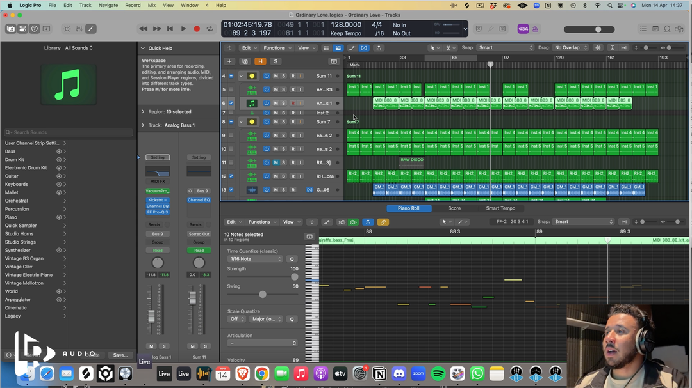This screenshot has width=692, height=388.
Task: Mute the RA…3] track on row 11
Action: [x=276, y=162]
